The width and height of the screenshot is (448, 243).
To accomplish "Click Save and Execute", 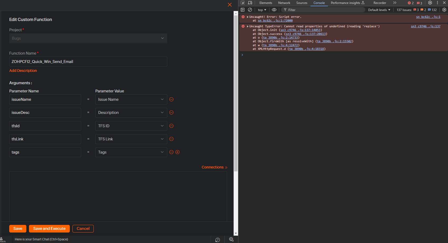I will click(49, 229).
